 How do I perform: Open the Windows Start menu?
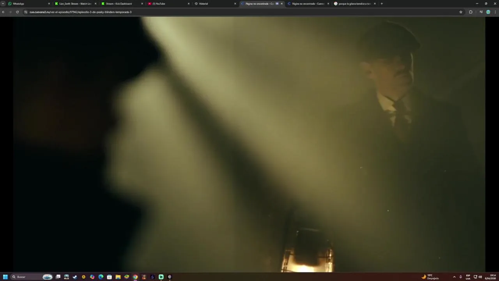[5, 277]
